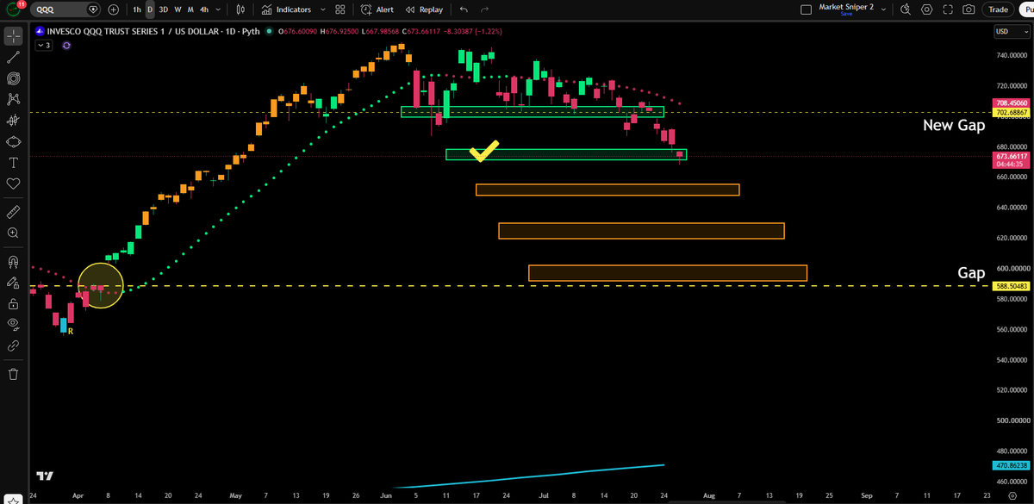Image resolution: width=1034 pixels, height=504 pixels.
Task: Click the undo arrow
Action: point(464,9)
